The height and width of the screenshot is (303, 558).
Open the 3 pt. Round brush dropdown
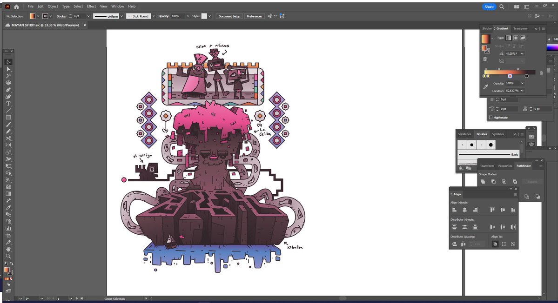coord(154,16)
